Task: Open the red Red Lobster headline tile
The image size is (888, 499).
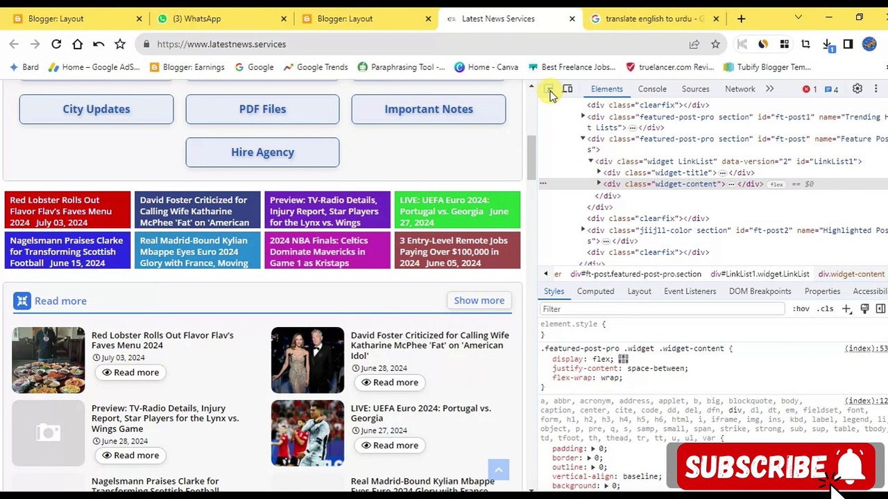Action: tap(67, 210)
